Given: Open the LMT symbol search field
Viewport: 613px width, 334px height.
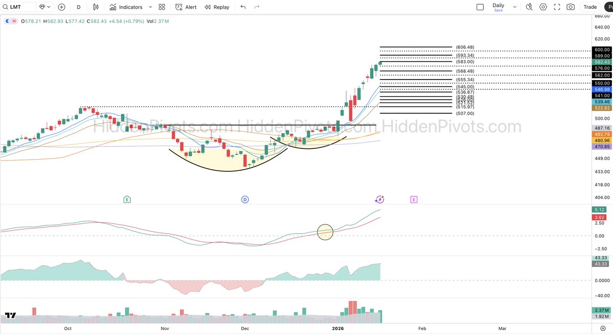Looking at the screenshot, I should pyautogui.click(x=18, y=7).
